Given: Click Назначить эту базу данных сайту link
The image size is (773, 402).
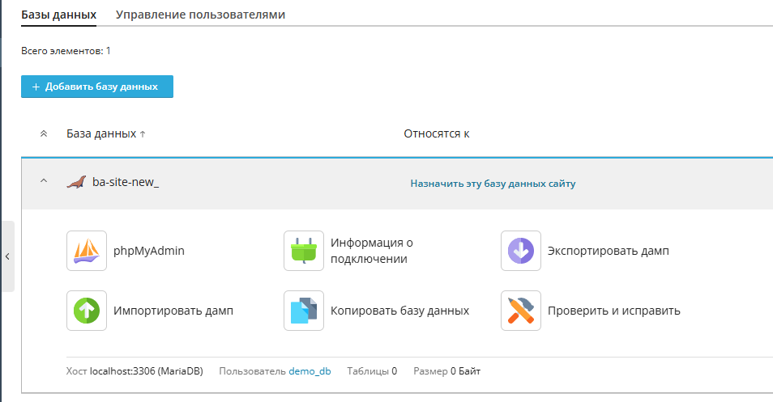Looking at the screenshot, I should [x=493, y=184].
